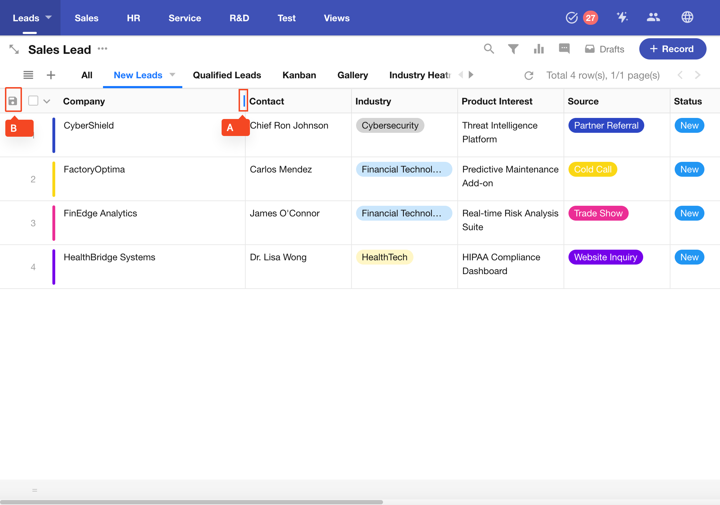Open the comments speech bubble icon
Viewport: 720px width, 505px height.
coord(564,49)
